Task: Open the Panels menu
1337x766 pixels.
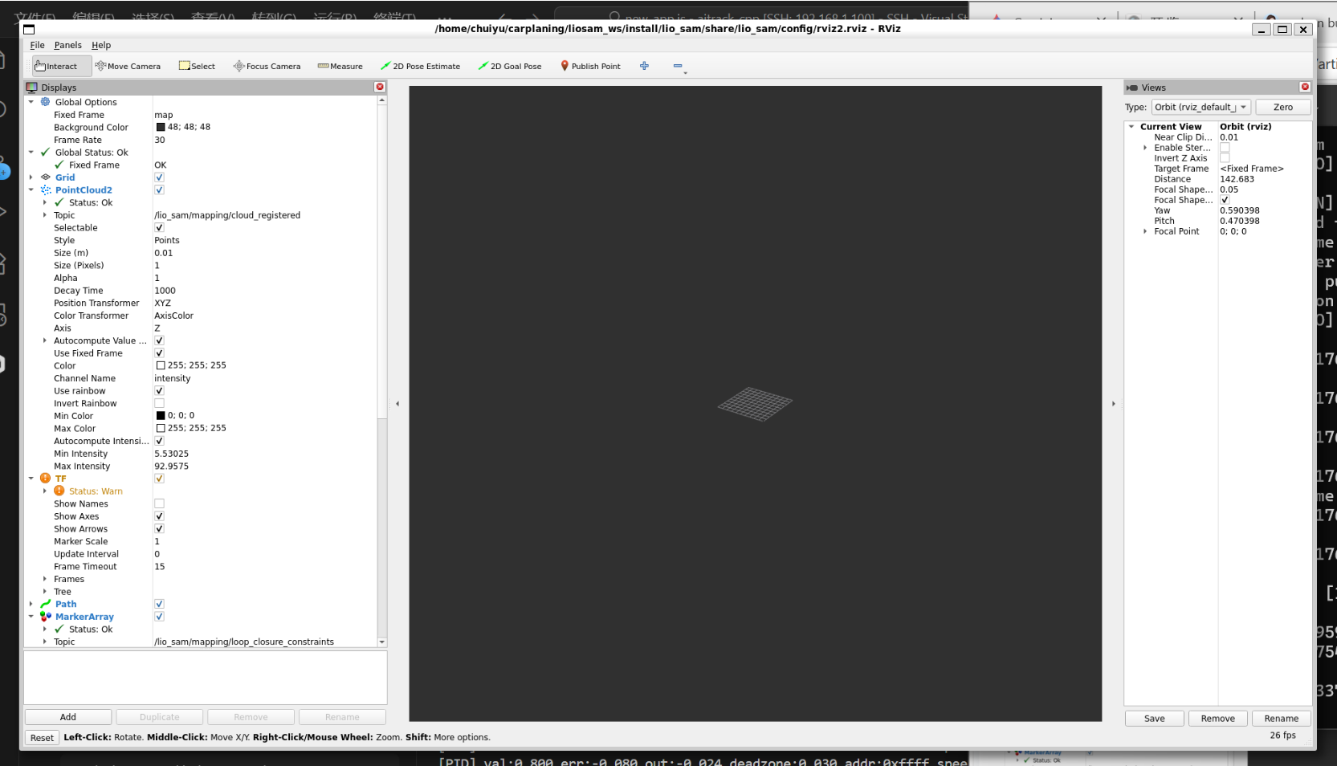Action: click(x=67, y=46)
